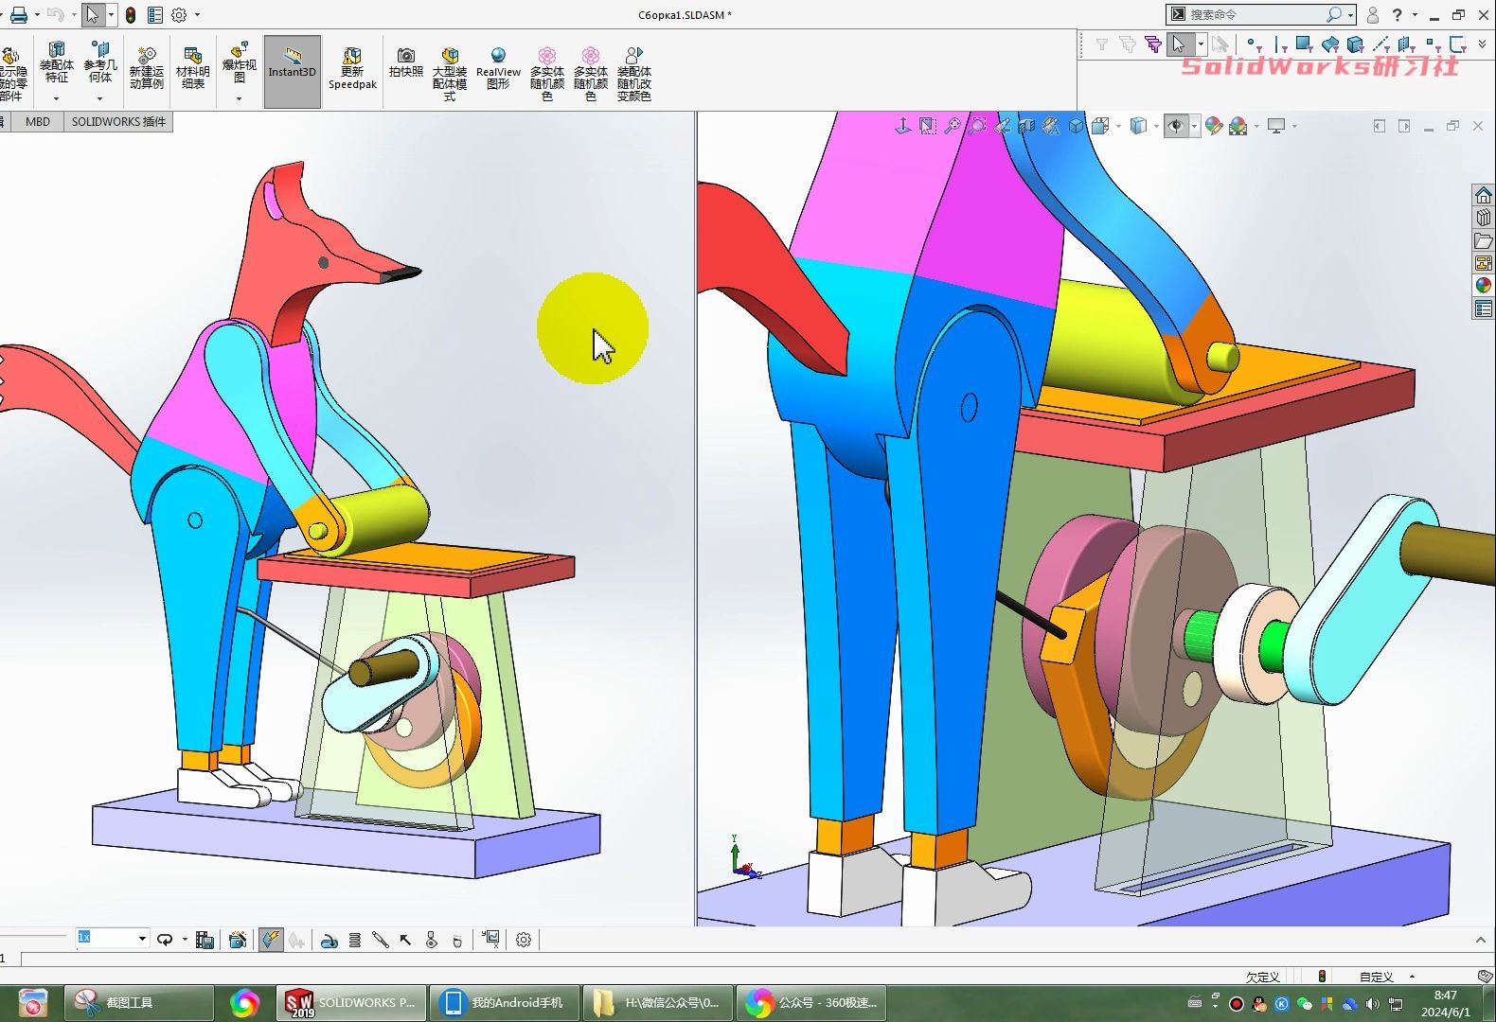Viewport: 1496px width, 1022px height.
Task: Switch to the SOLIDWORKS 插件 tab
Action: tap(118, 121)
